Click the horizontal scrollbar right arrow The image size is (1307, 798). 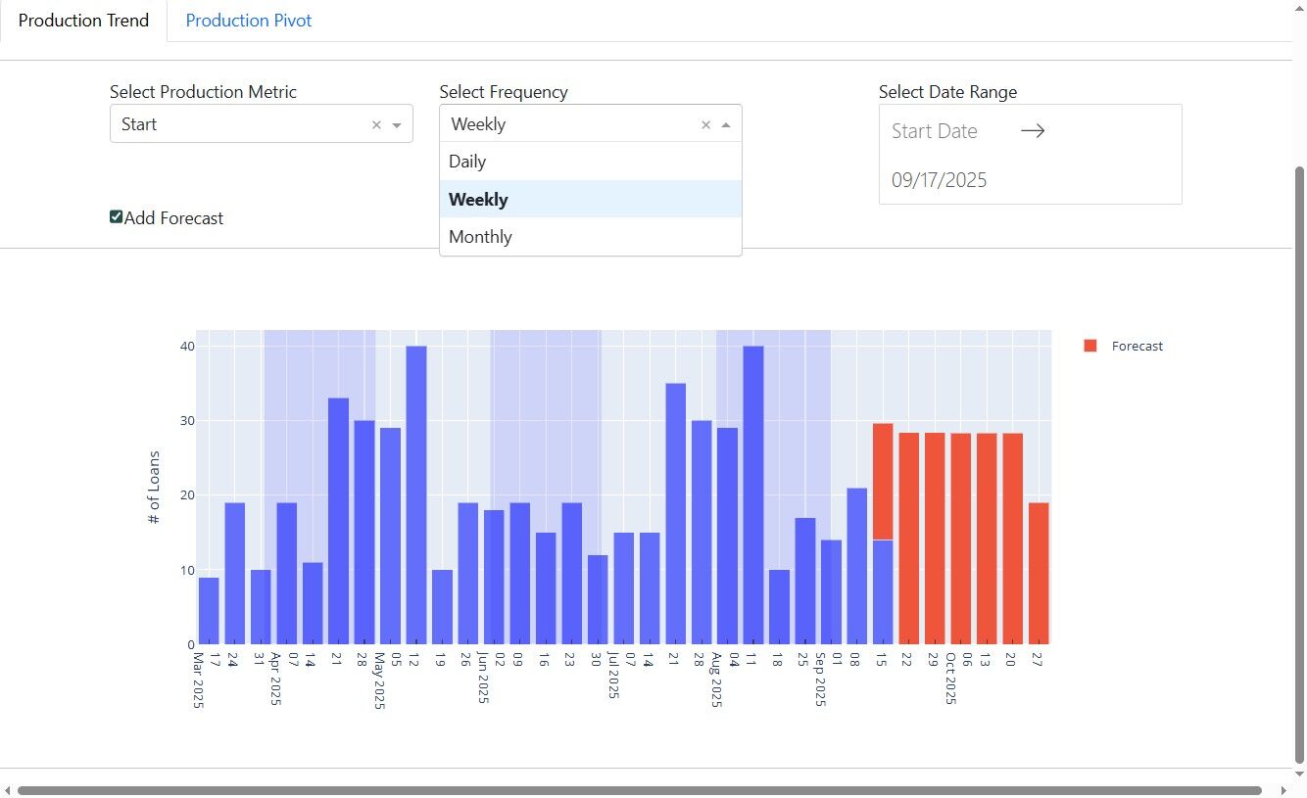pos(1284,790)
